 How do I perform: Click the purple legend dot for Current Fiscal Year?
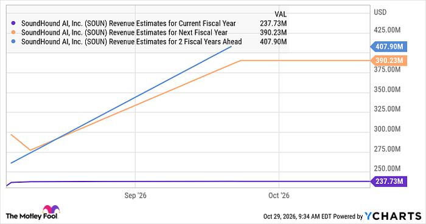(13, 24)
